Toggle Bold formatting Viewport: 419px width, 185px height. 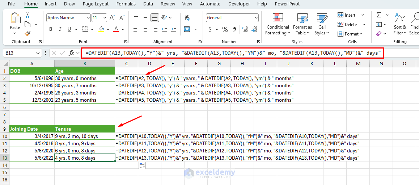click(x=51, y=29)
